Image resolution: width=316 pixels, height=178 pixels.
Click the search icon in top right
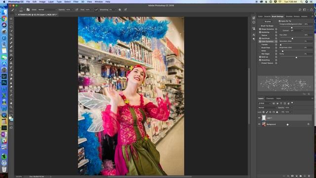300,10
